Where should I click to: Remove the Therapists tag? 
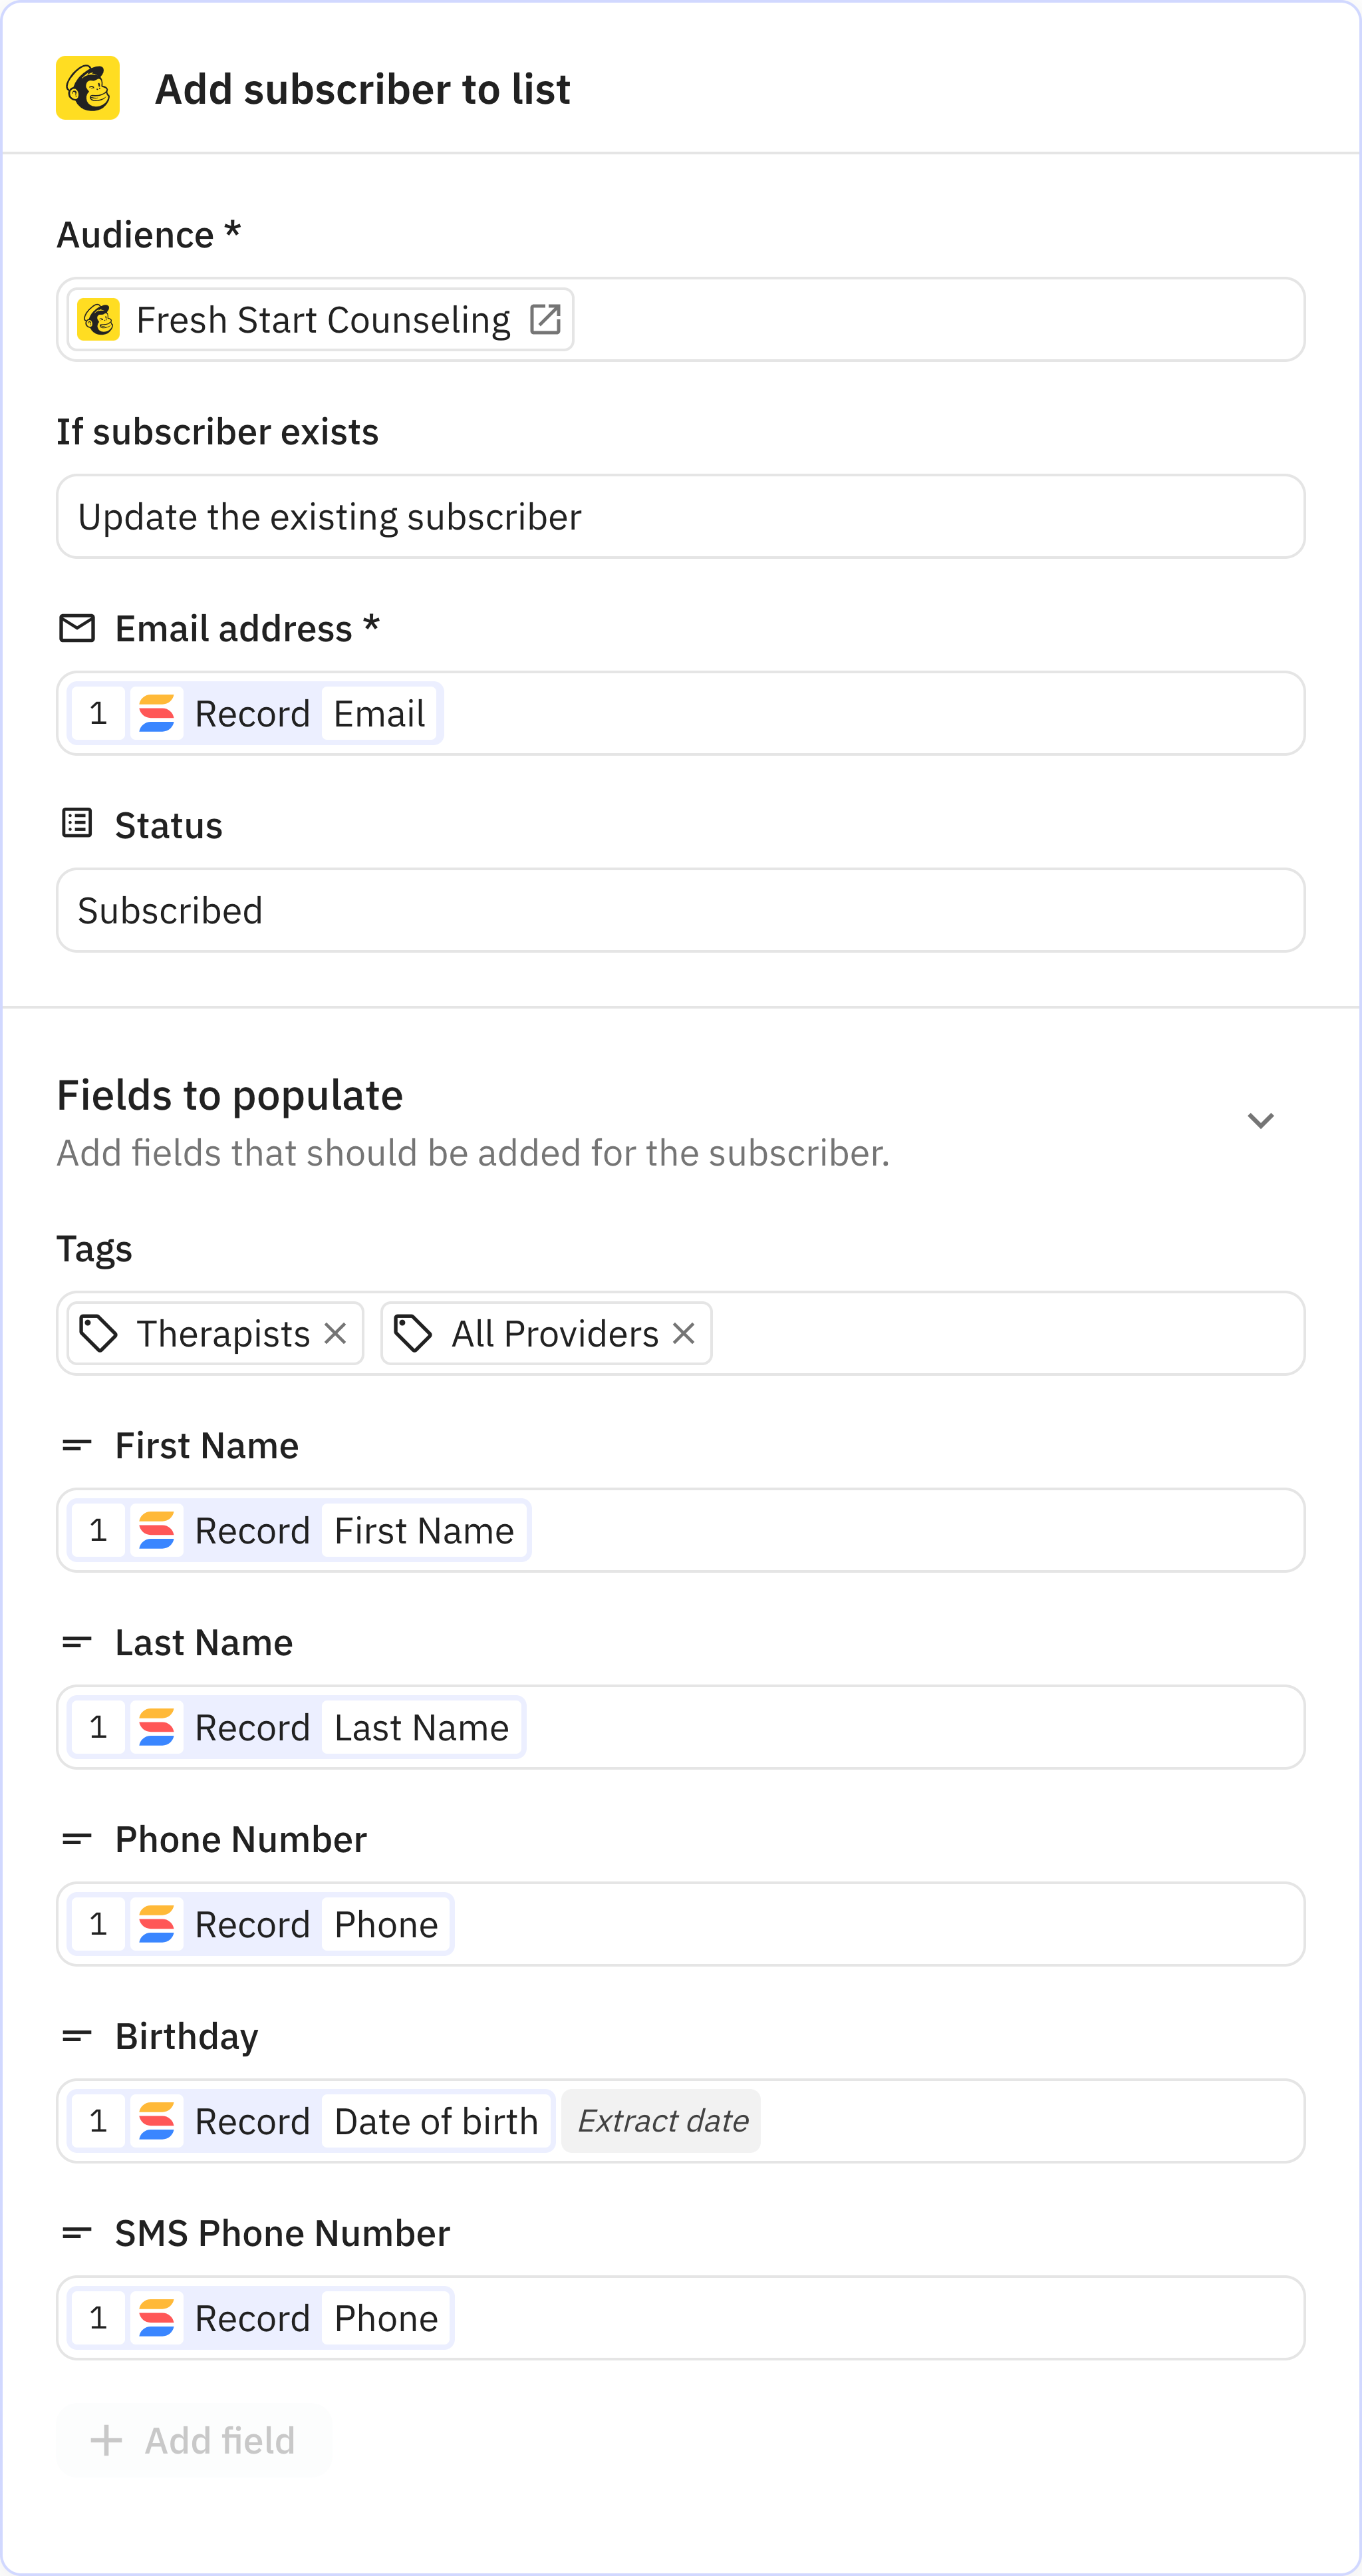(x=336, y=1333)
